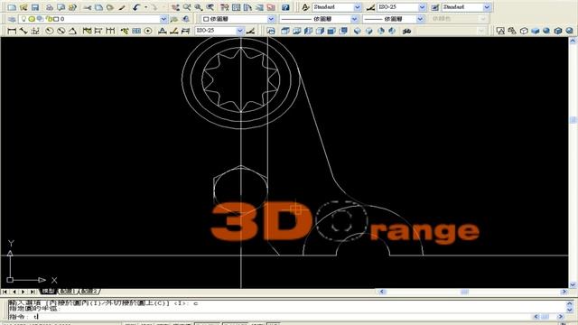Click the Publish icon
The height and width of the screenshot is (325, 578).
72,7
